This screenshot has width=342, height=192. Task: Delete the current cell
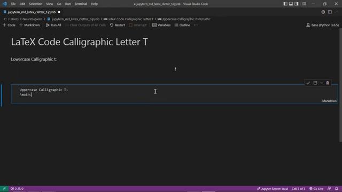pos(328,83)
